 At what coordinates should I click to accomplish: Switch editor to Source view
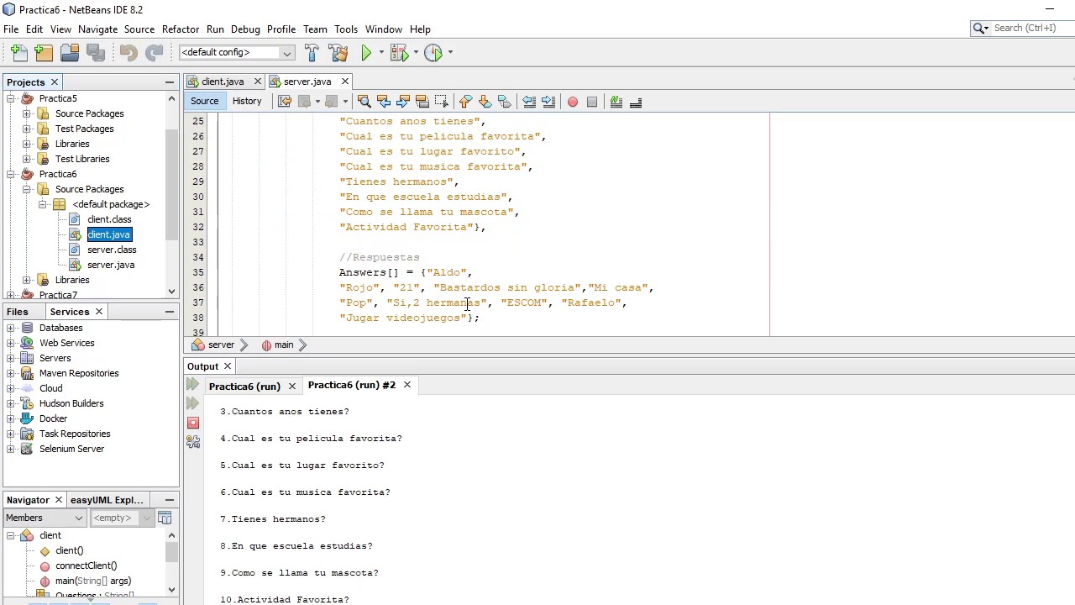point(204,101)
